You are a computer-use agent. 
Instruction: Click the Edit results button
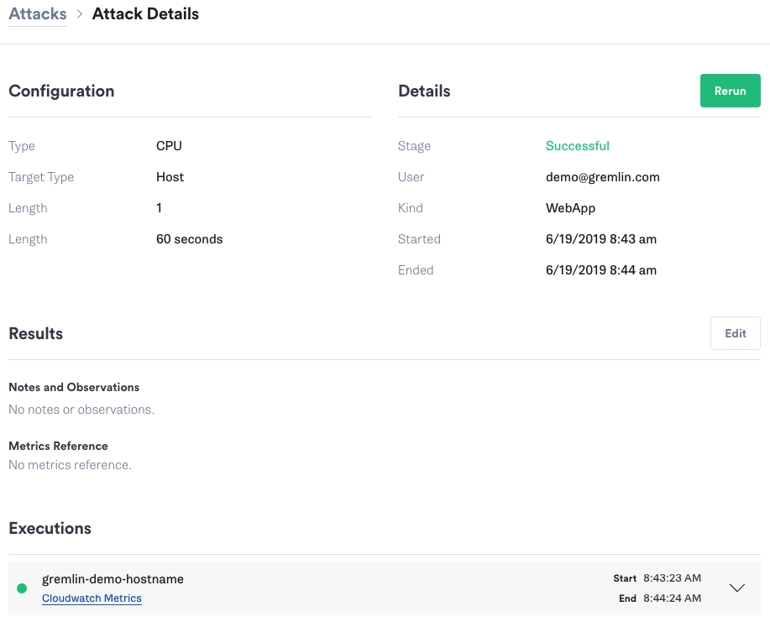click(x=735, y=333)
